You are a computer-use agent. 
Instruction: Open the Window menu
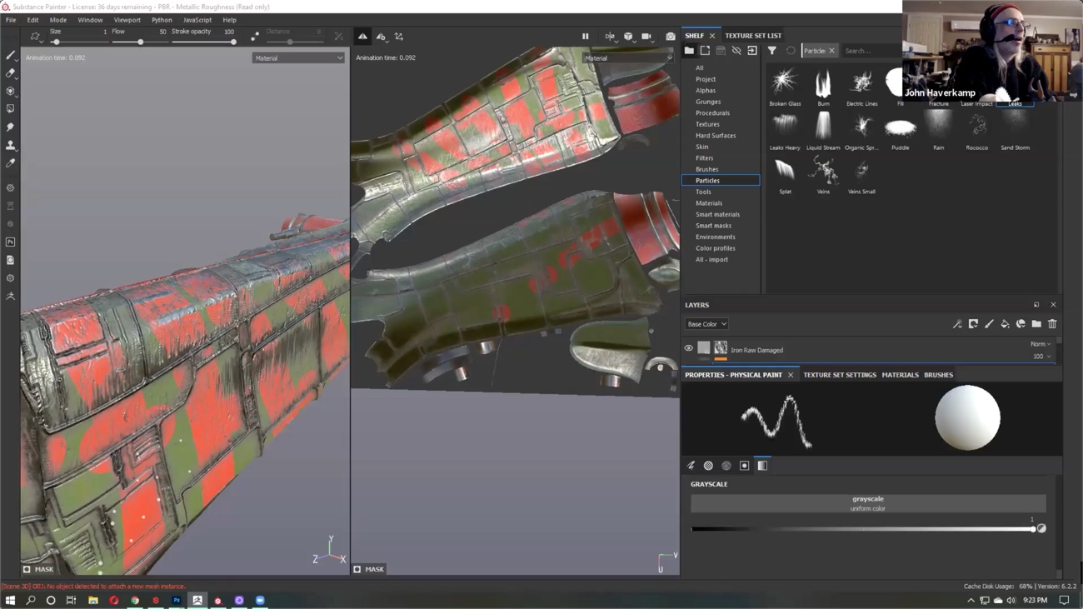click(90, 19)
